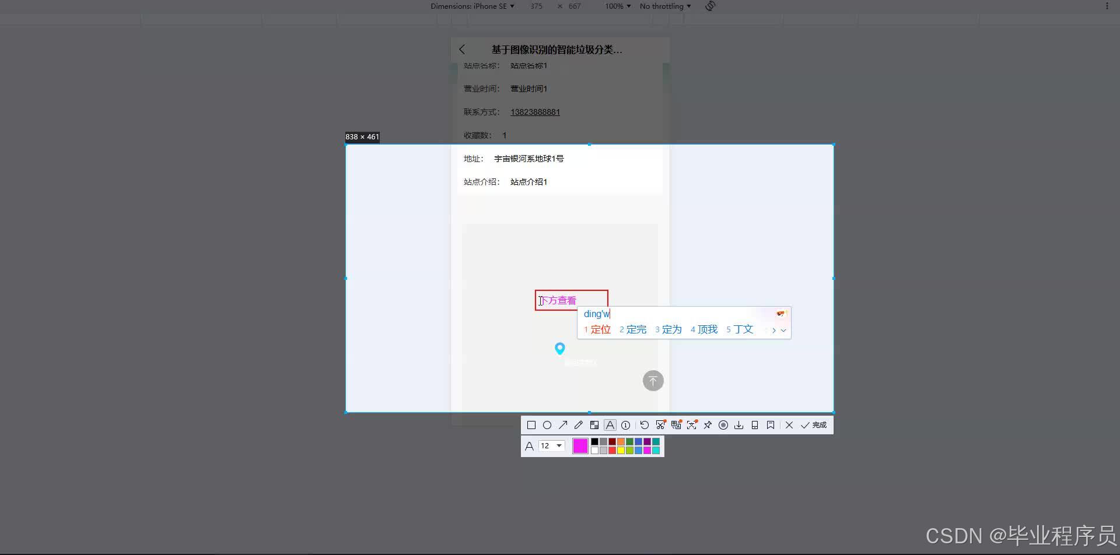Click phone number 13823888881 link
1120x555 pixels.
(535, 112)
